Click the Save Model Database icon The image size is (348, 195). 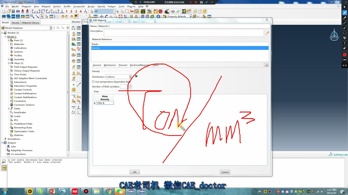pos(13,11)
